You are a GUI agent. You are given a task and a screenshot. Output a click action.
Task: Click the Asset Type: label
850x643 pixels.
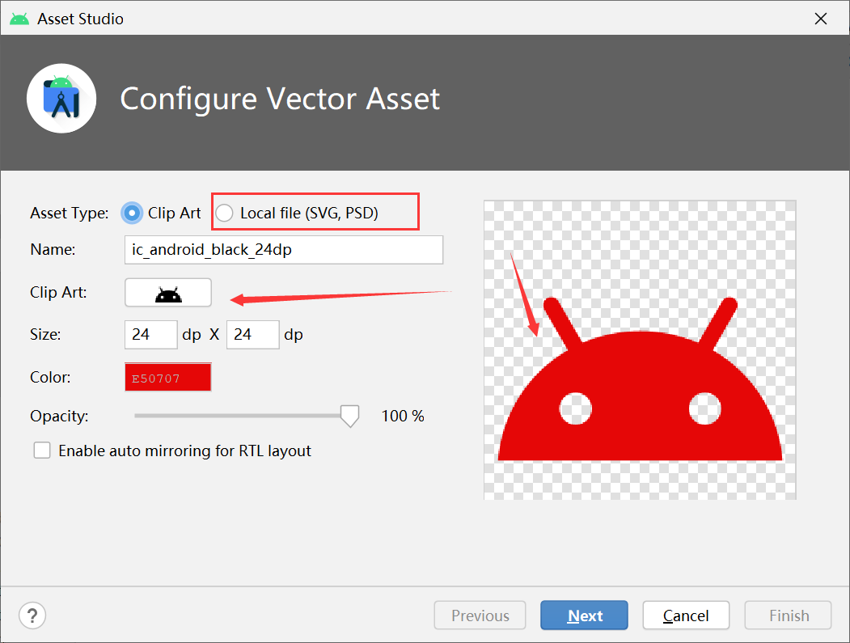(70, 213)
